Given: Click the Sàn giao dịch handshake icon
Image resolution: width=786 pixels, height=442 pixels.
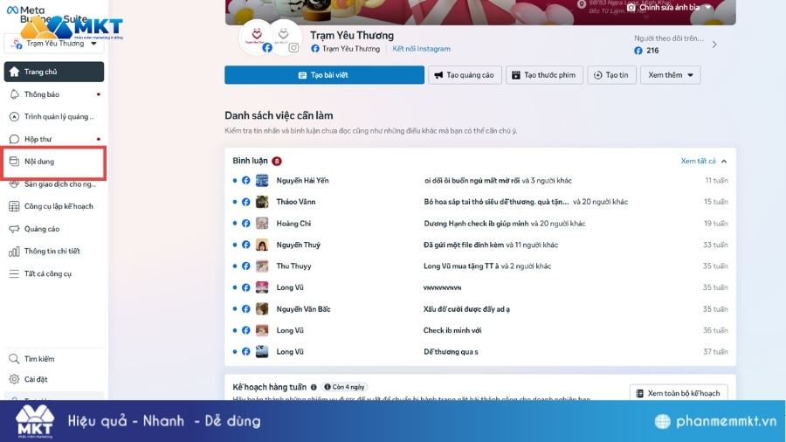Looking at the screenshot, I should tap(14, 184).
